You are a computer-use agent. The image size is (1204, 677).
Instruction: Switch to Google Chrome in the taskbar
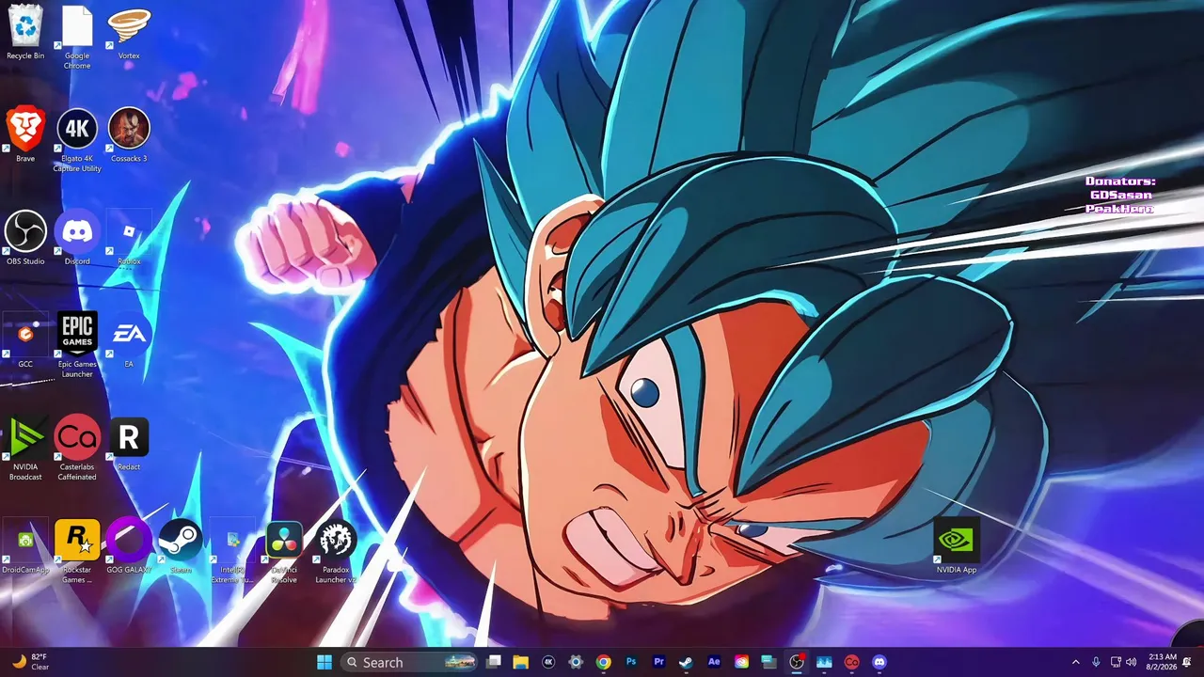point(604,662)
